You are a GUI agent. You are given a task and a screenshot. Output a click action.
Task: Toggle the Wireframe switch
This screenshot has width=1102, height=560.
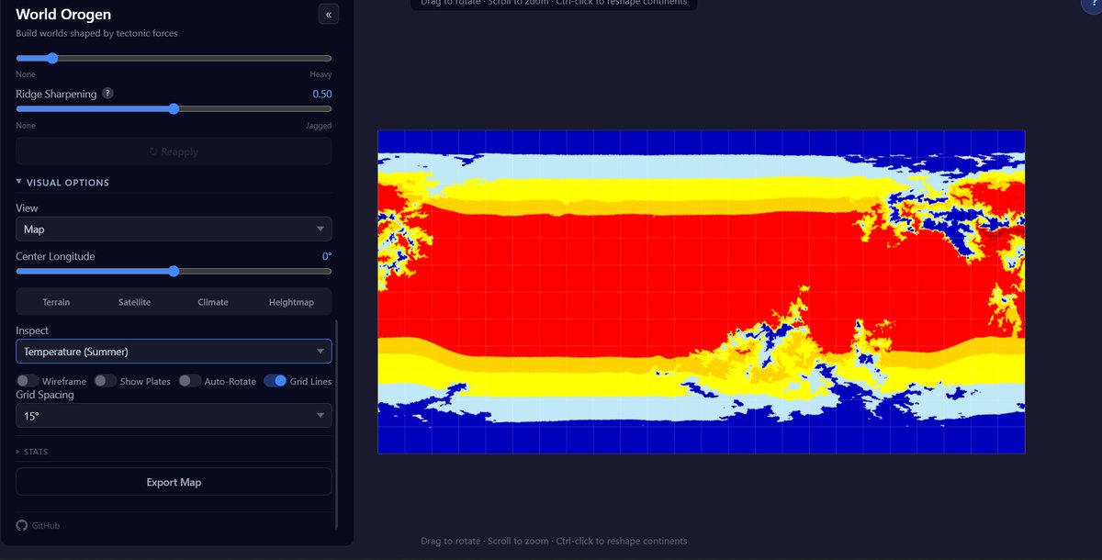coord(28,381)
